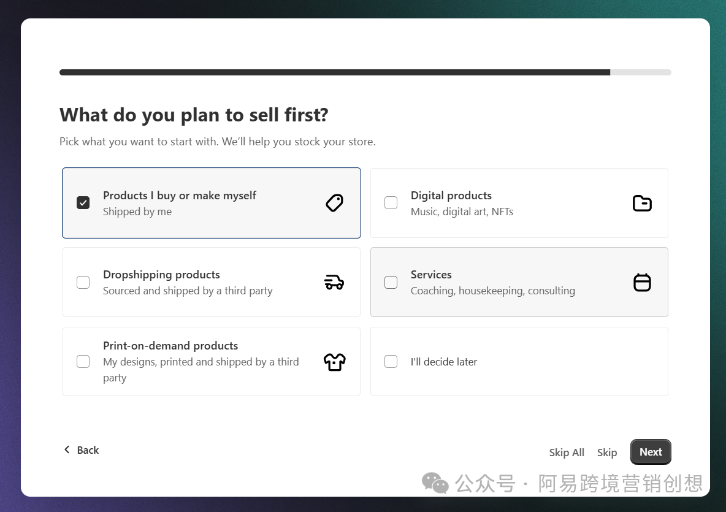The height and width of the screenshot is (512, 726).
Task: Tick the Services checkbox
Action: (x=391, y=282)
